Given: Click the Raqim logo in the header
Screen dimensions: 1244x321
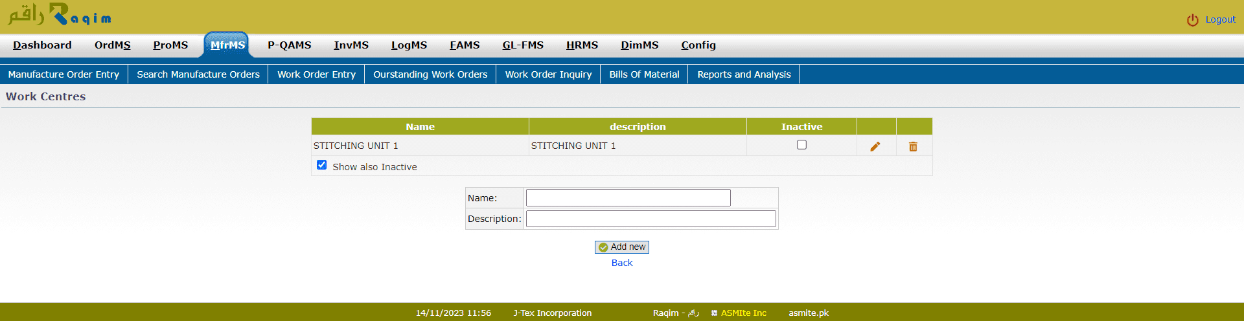Looking at the screenshot, I should tap(60, 14).
